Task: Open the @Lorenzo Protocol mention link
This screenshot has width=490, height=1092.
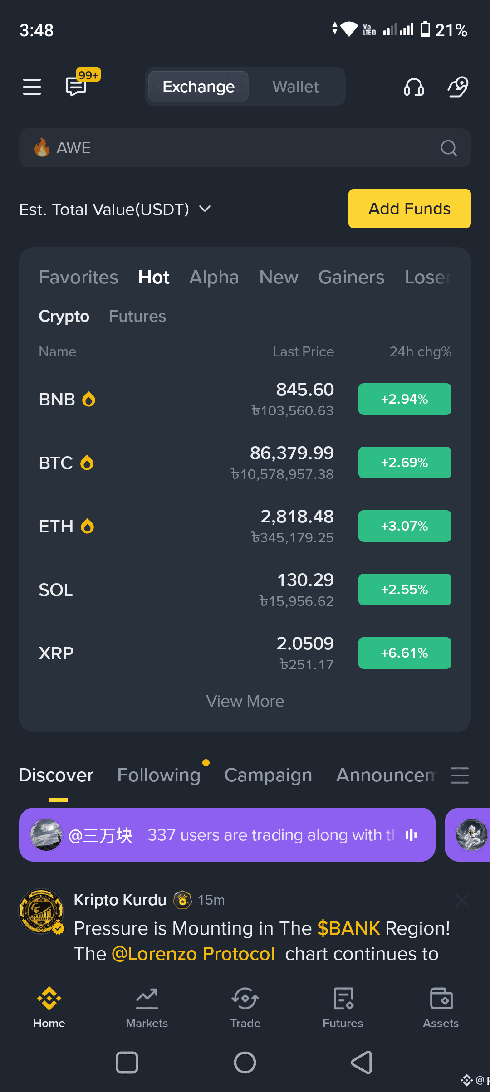Action: [x=193, y=954]
